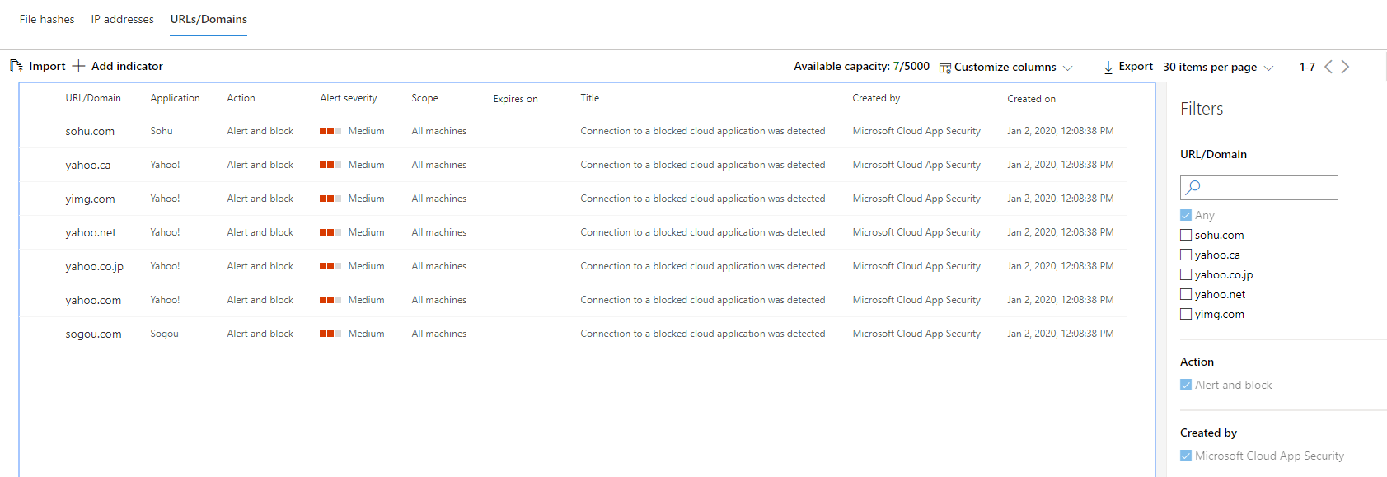Check the yahoo.net filter checkbox
The width and height of the screenshot is (1387, 477).
(1186, 294)
